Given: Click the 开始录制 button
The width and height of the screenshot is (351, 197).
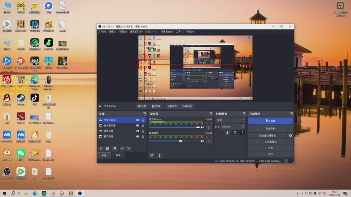Looking at the screenshot, I should point(270,129).
